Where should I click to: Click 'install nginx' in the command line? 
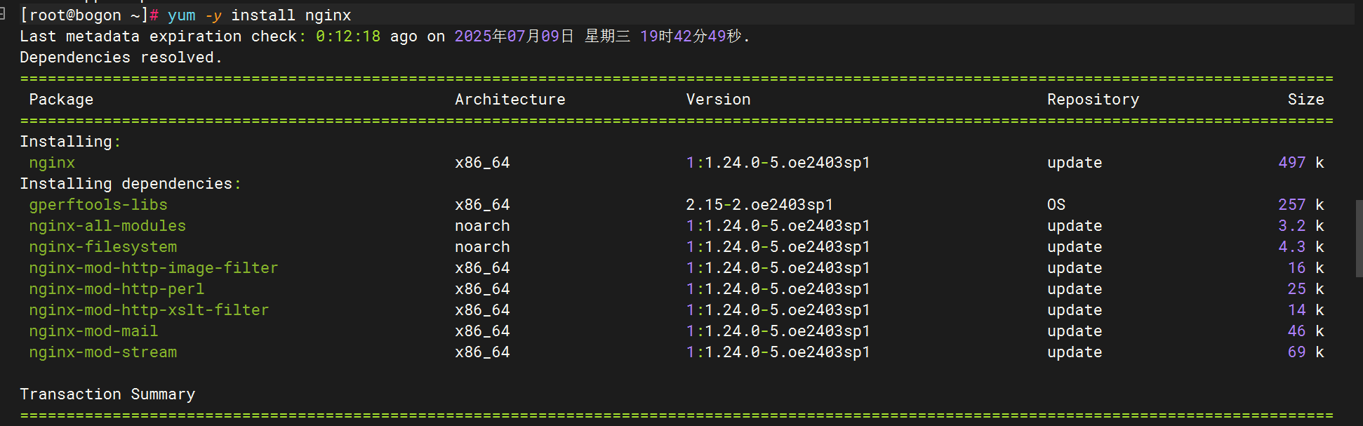[x=291, y=15]
